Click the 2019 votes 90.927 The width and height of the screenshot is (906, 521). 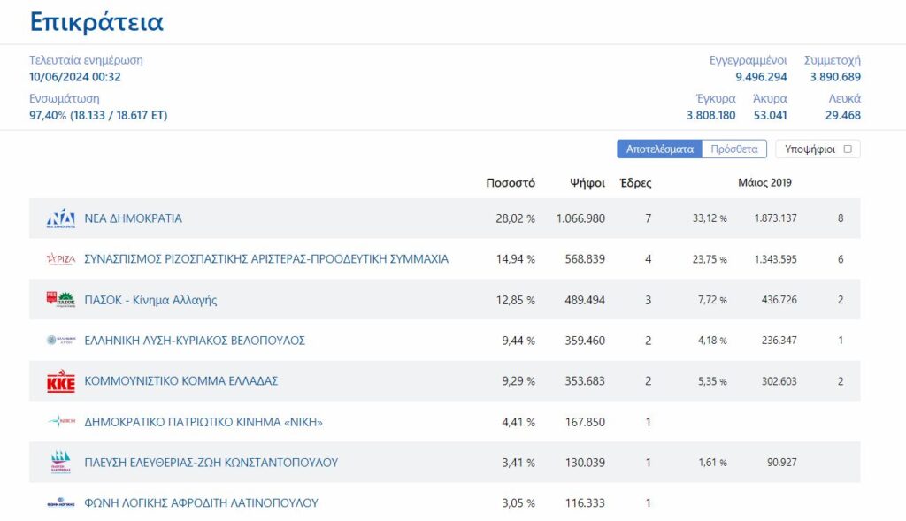click(x=782, y=462)
